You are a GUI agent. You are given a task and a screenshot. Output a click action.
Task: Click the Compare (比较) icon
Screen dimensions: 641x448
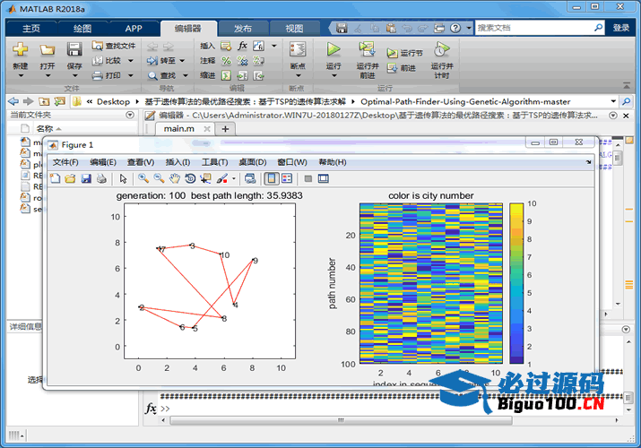click(x=98, y=60)
